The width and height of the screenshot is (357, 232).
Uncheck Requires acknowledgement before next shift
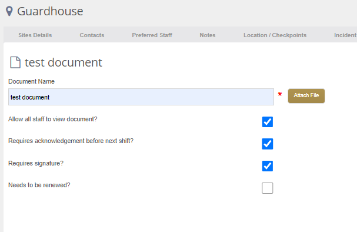click(267, 144)
